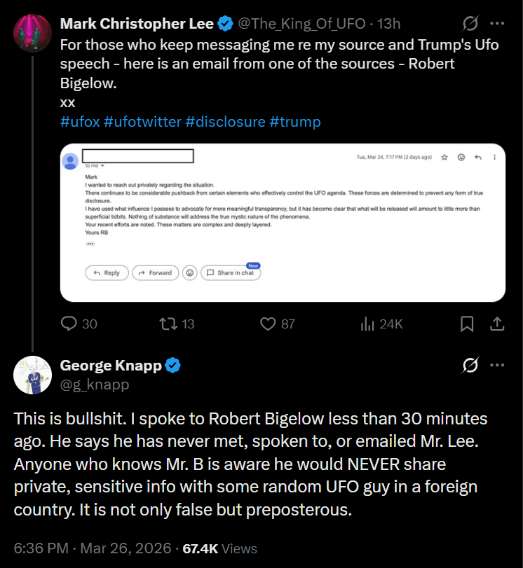Viewport: 523px width, 568px height.
Task: Share Mark Christopher Lee's post
Action: (496, 324)
